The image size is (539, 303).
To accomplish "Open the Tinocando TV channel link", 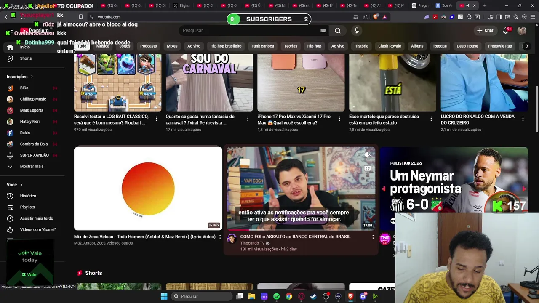I will tap(252, 243).
